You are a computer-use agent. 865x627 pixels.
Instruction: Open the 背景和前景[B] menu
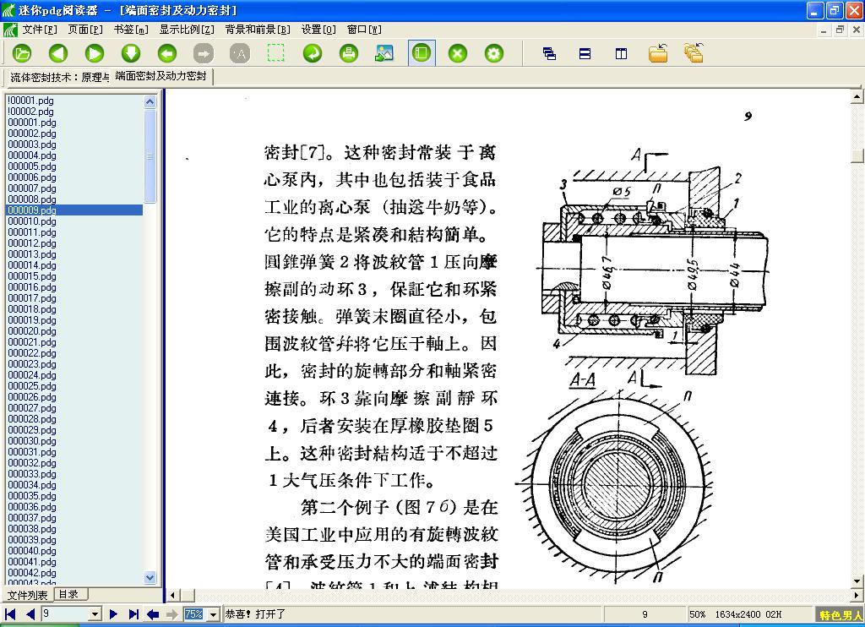[x=258, y=30]
